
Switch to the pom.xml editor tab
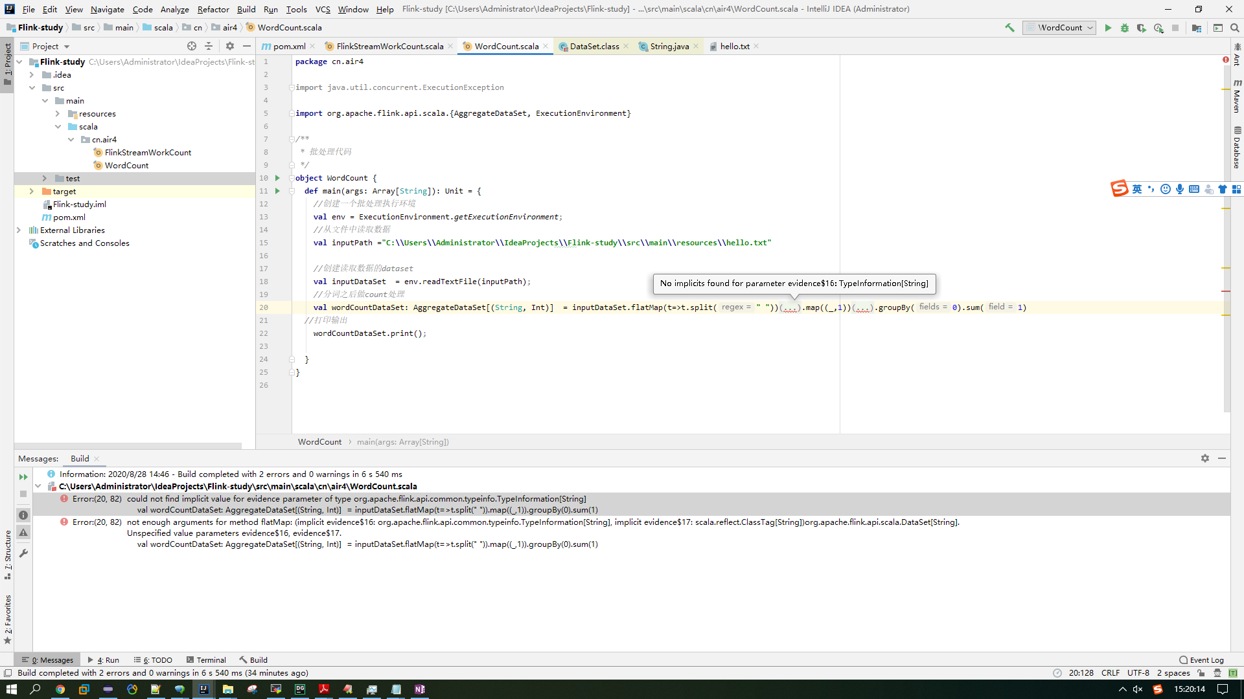tap(288, 46)
